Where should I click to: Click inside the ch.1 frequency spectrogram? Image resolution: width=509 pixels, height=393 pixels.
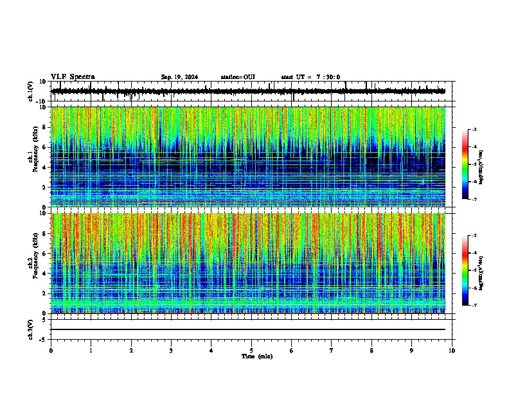248,157
